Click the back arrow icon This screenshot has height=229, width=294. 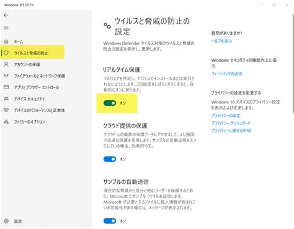coord(6,15)
